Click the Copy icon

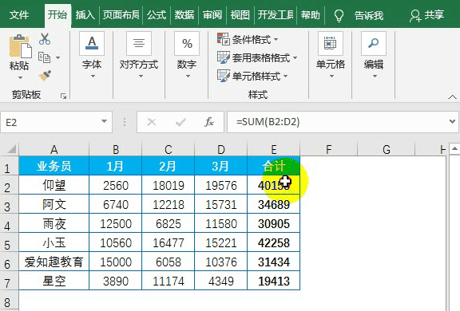pos(44,57)
